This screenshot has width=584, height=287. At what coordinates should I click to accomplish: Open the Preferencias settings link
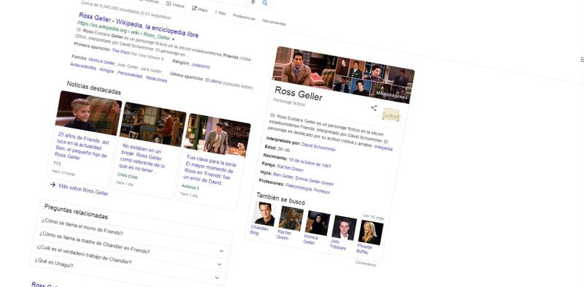coord(244,17)
